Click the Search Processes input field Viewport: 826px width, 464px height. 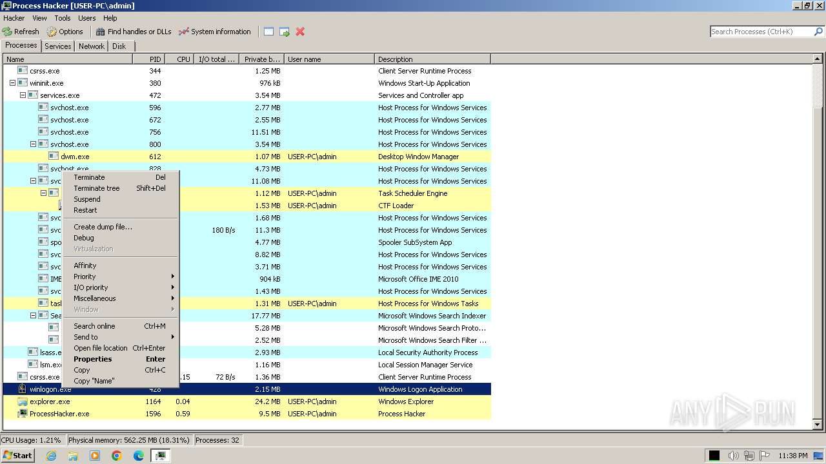(x=761, y=32)
